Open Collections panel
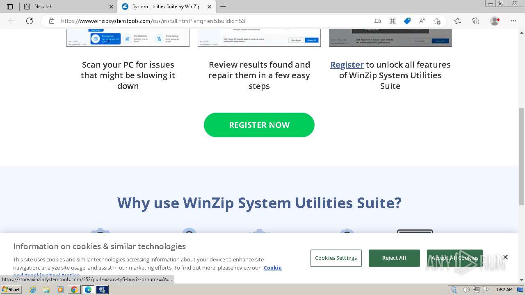Screen dimensions: 525x295 coord(476,21)
